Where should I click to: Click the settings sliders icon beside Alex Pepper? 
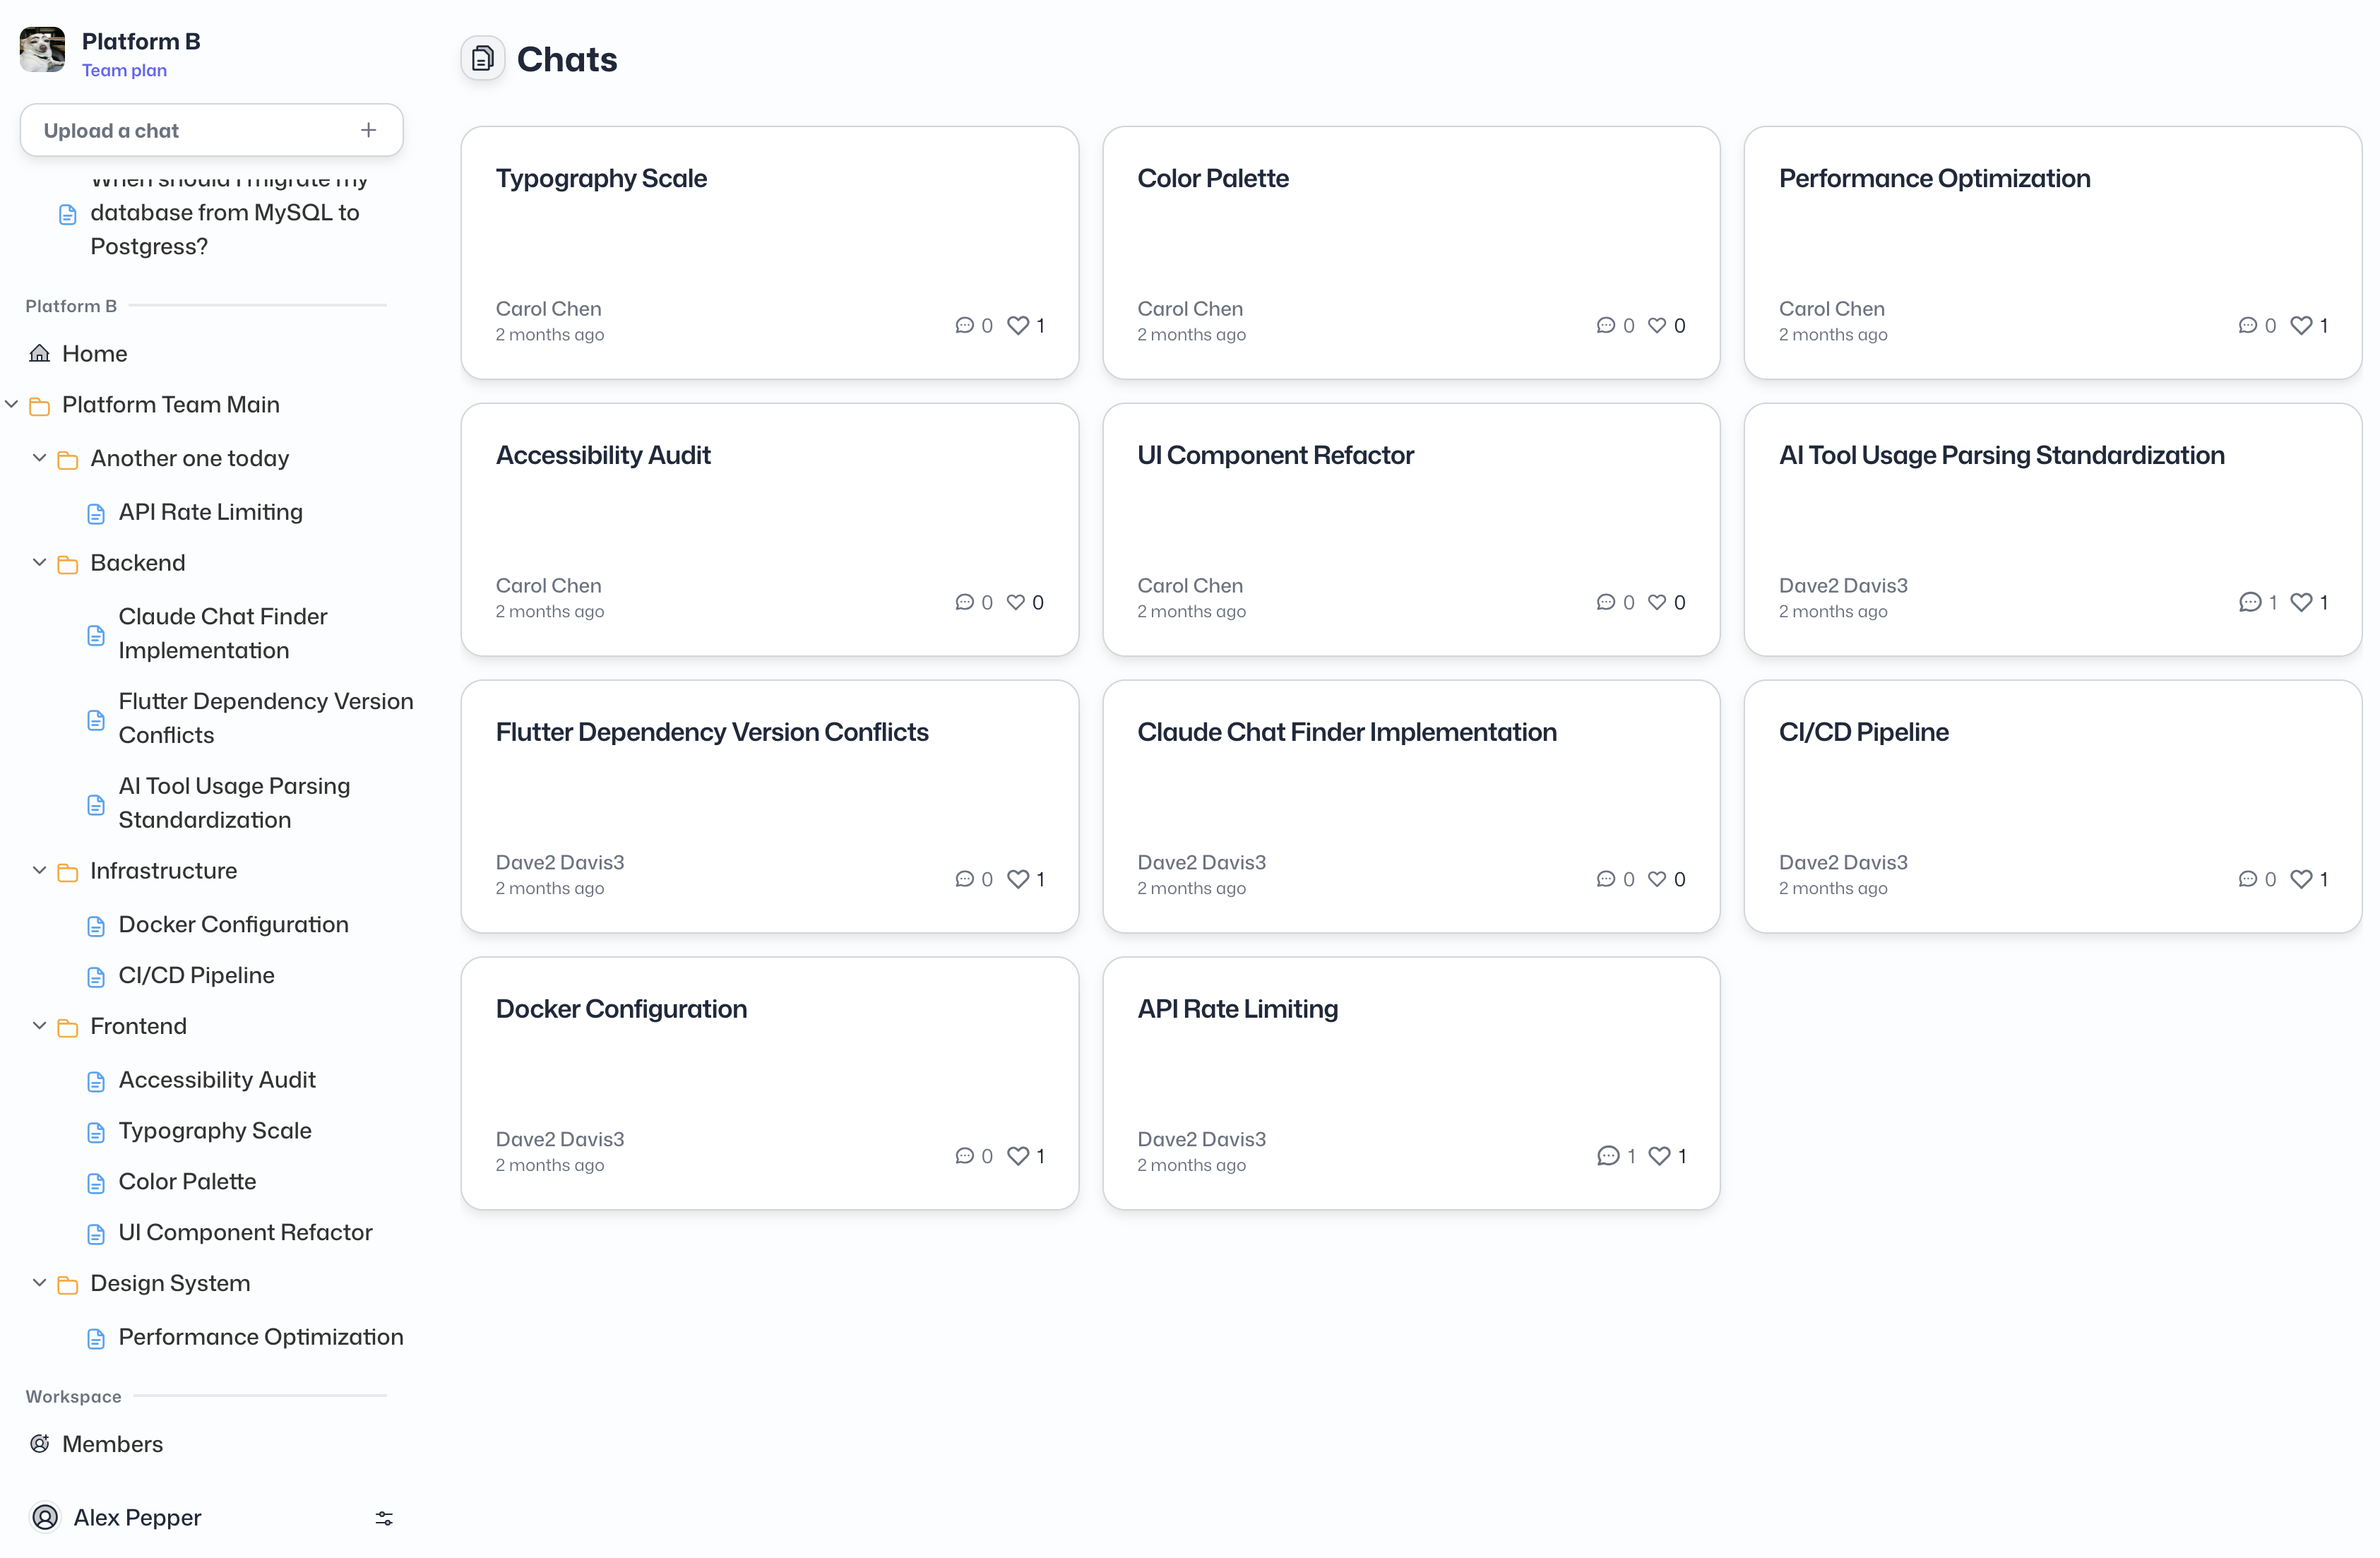pos(384,1518)
